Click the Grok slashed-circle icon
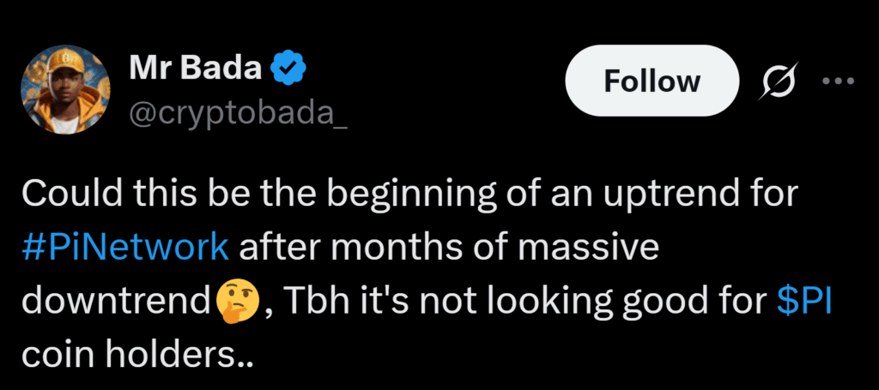This screenshot has width=879, height=390. (778, 81)
